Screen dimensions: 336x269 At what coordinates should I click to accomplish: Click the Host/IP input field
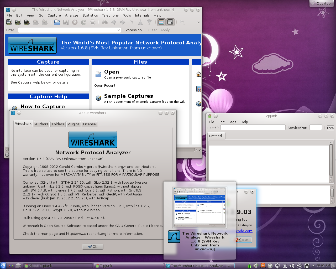pyautogui.click(x=253, y=127)
